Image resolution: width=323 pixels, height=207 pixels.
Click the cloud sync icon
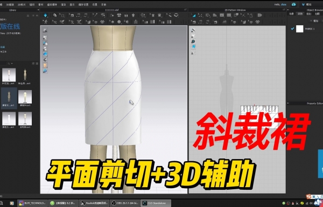294,4
